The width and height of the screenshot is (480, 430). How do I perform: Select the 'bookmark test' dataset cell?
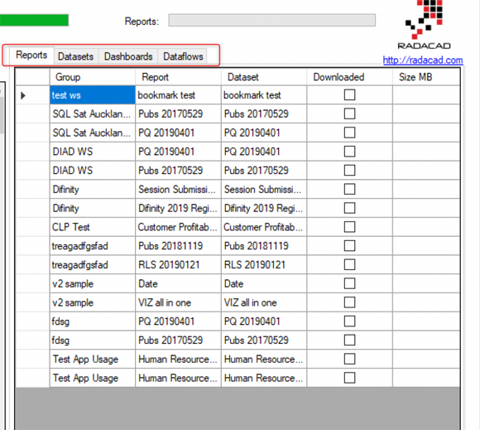coord(264,95)
